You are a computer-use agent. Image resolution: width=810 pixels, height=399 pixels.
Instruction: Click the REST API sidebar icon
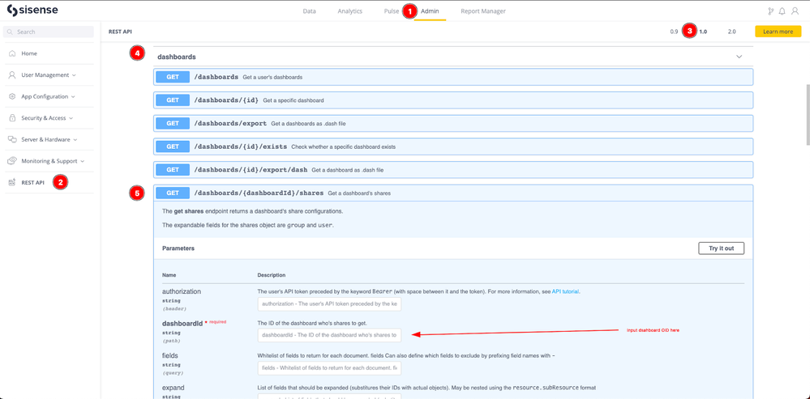click(x=12, y=183)
